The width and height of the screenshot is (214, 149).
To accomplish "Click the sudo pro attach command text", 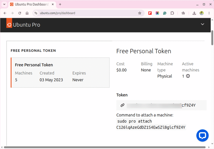I will pos(135,121).
